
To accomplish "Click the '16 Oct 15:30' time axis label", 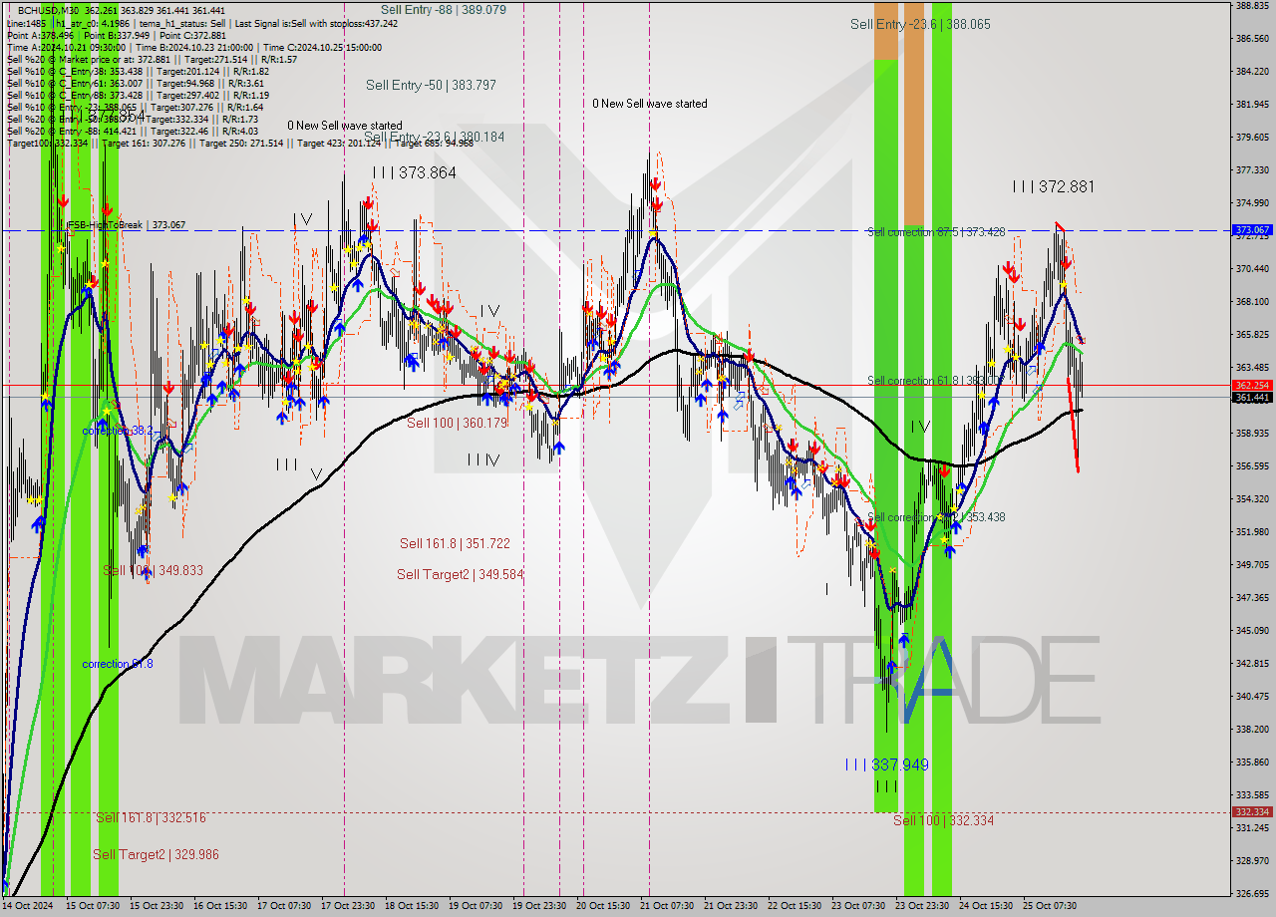I will point(220,906).
